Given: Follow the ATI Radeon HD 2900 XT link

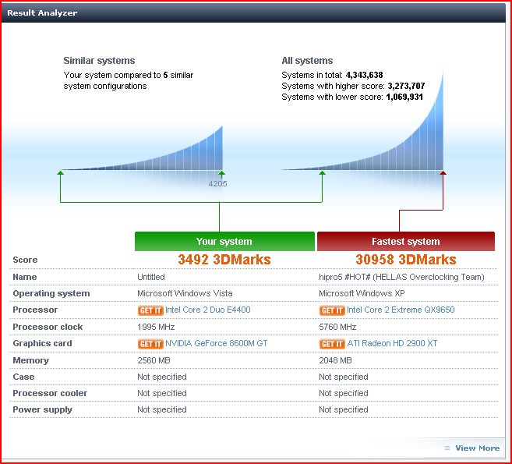Looking at the screenshot, I should point(392,343).
